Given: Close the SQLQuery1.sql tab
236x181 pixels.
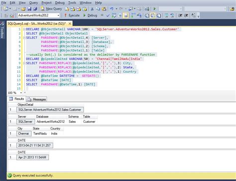Looking at the screenshot, I should pyautogui.click(x=70, y=24).
